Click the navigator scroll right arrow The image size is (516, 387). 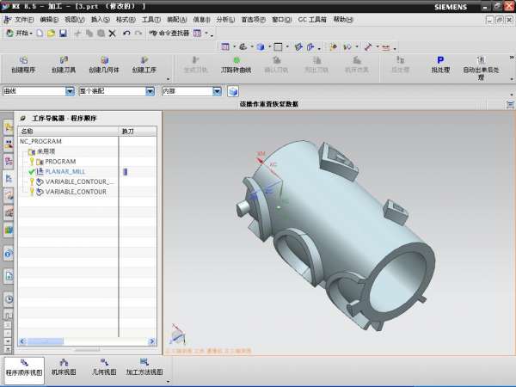click(x=151, y=341)
